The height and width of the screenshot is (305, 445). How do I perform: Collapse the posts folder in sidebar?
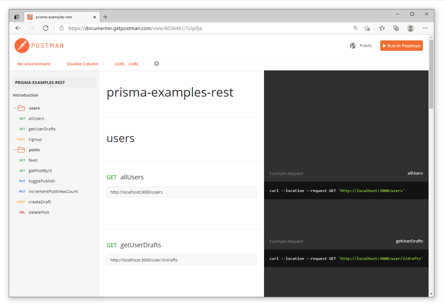pos(15,150)
